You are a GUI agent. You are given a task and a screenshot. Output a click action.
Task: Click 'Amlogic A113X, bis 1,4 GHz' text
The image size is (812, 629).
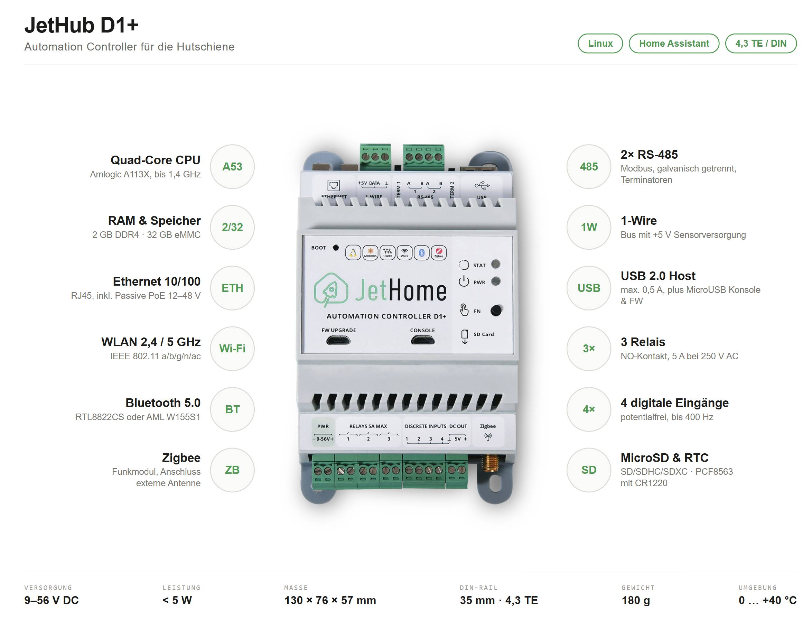[146, 175]
